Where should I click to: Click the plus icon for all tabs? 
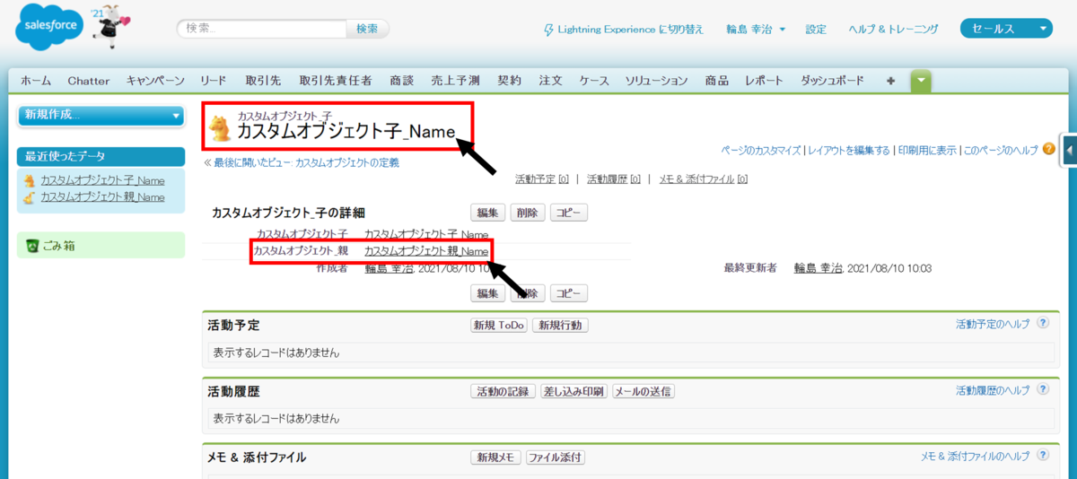(890, 81)
